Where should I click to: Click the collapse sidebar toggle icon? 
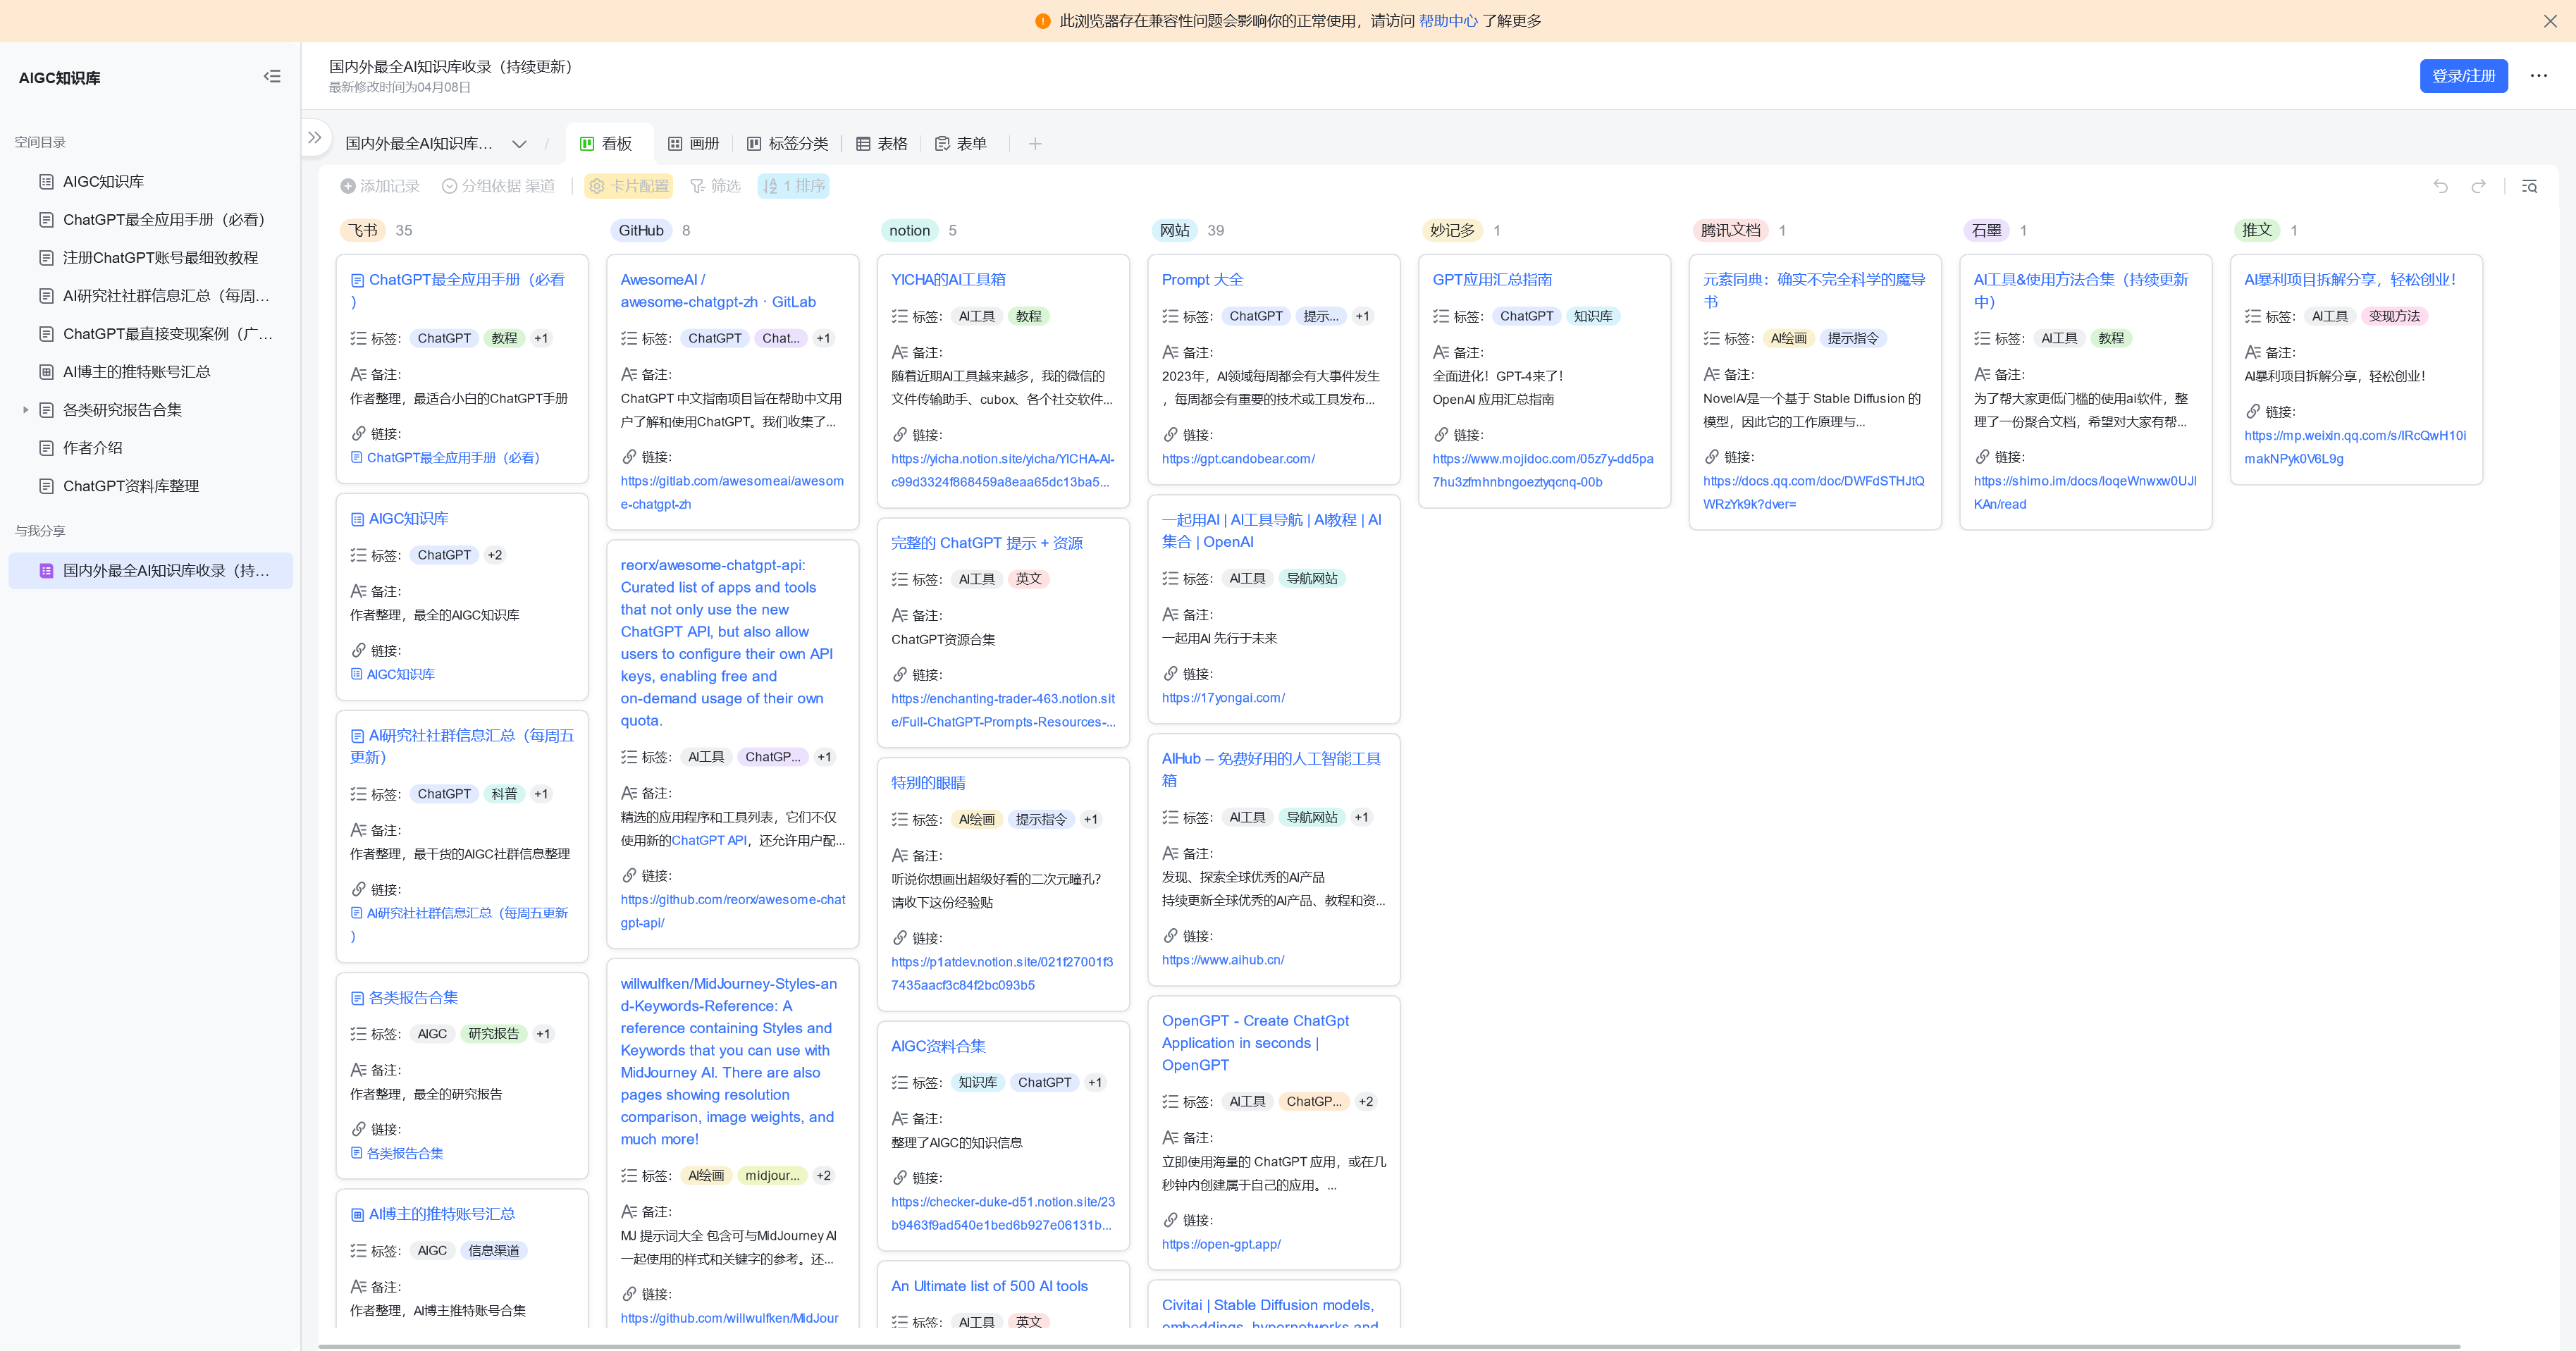(x=273, y=77)
